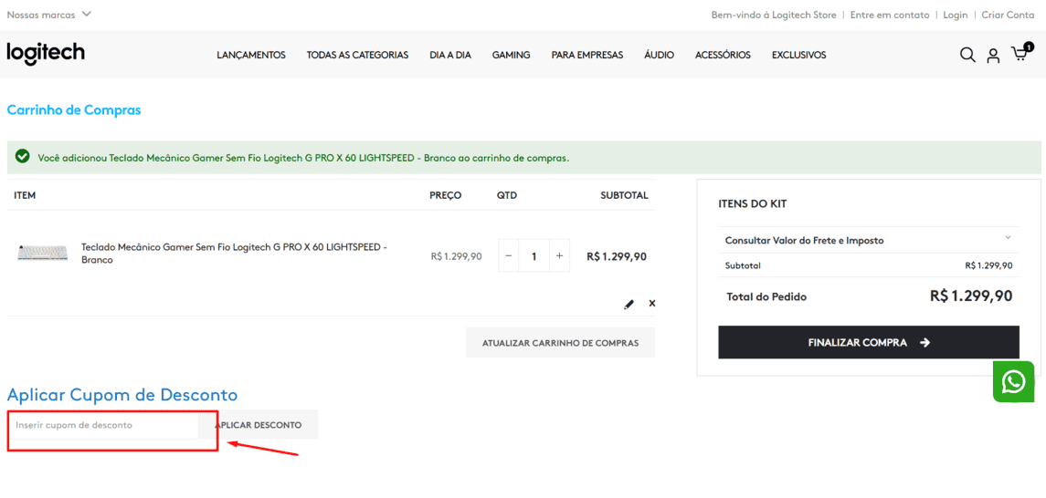Click the Total do Pedido label
The height and width of the screenshot is (498, 1046).
(766, 296)
